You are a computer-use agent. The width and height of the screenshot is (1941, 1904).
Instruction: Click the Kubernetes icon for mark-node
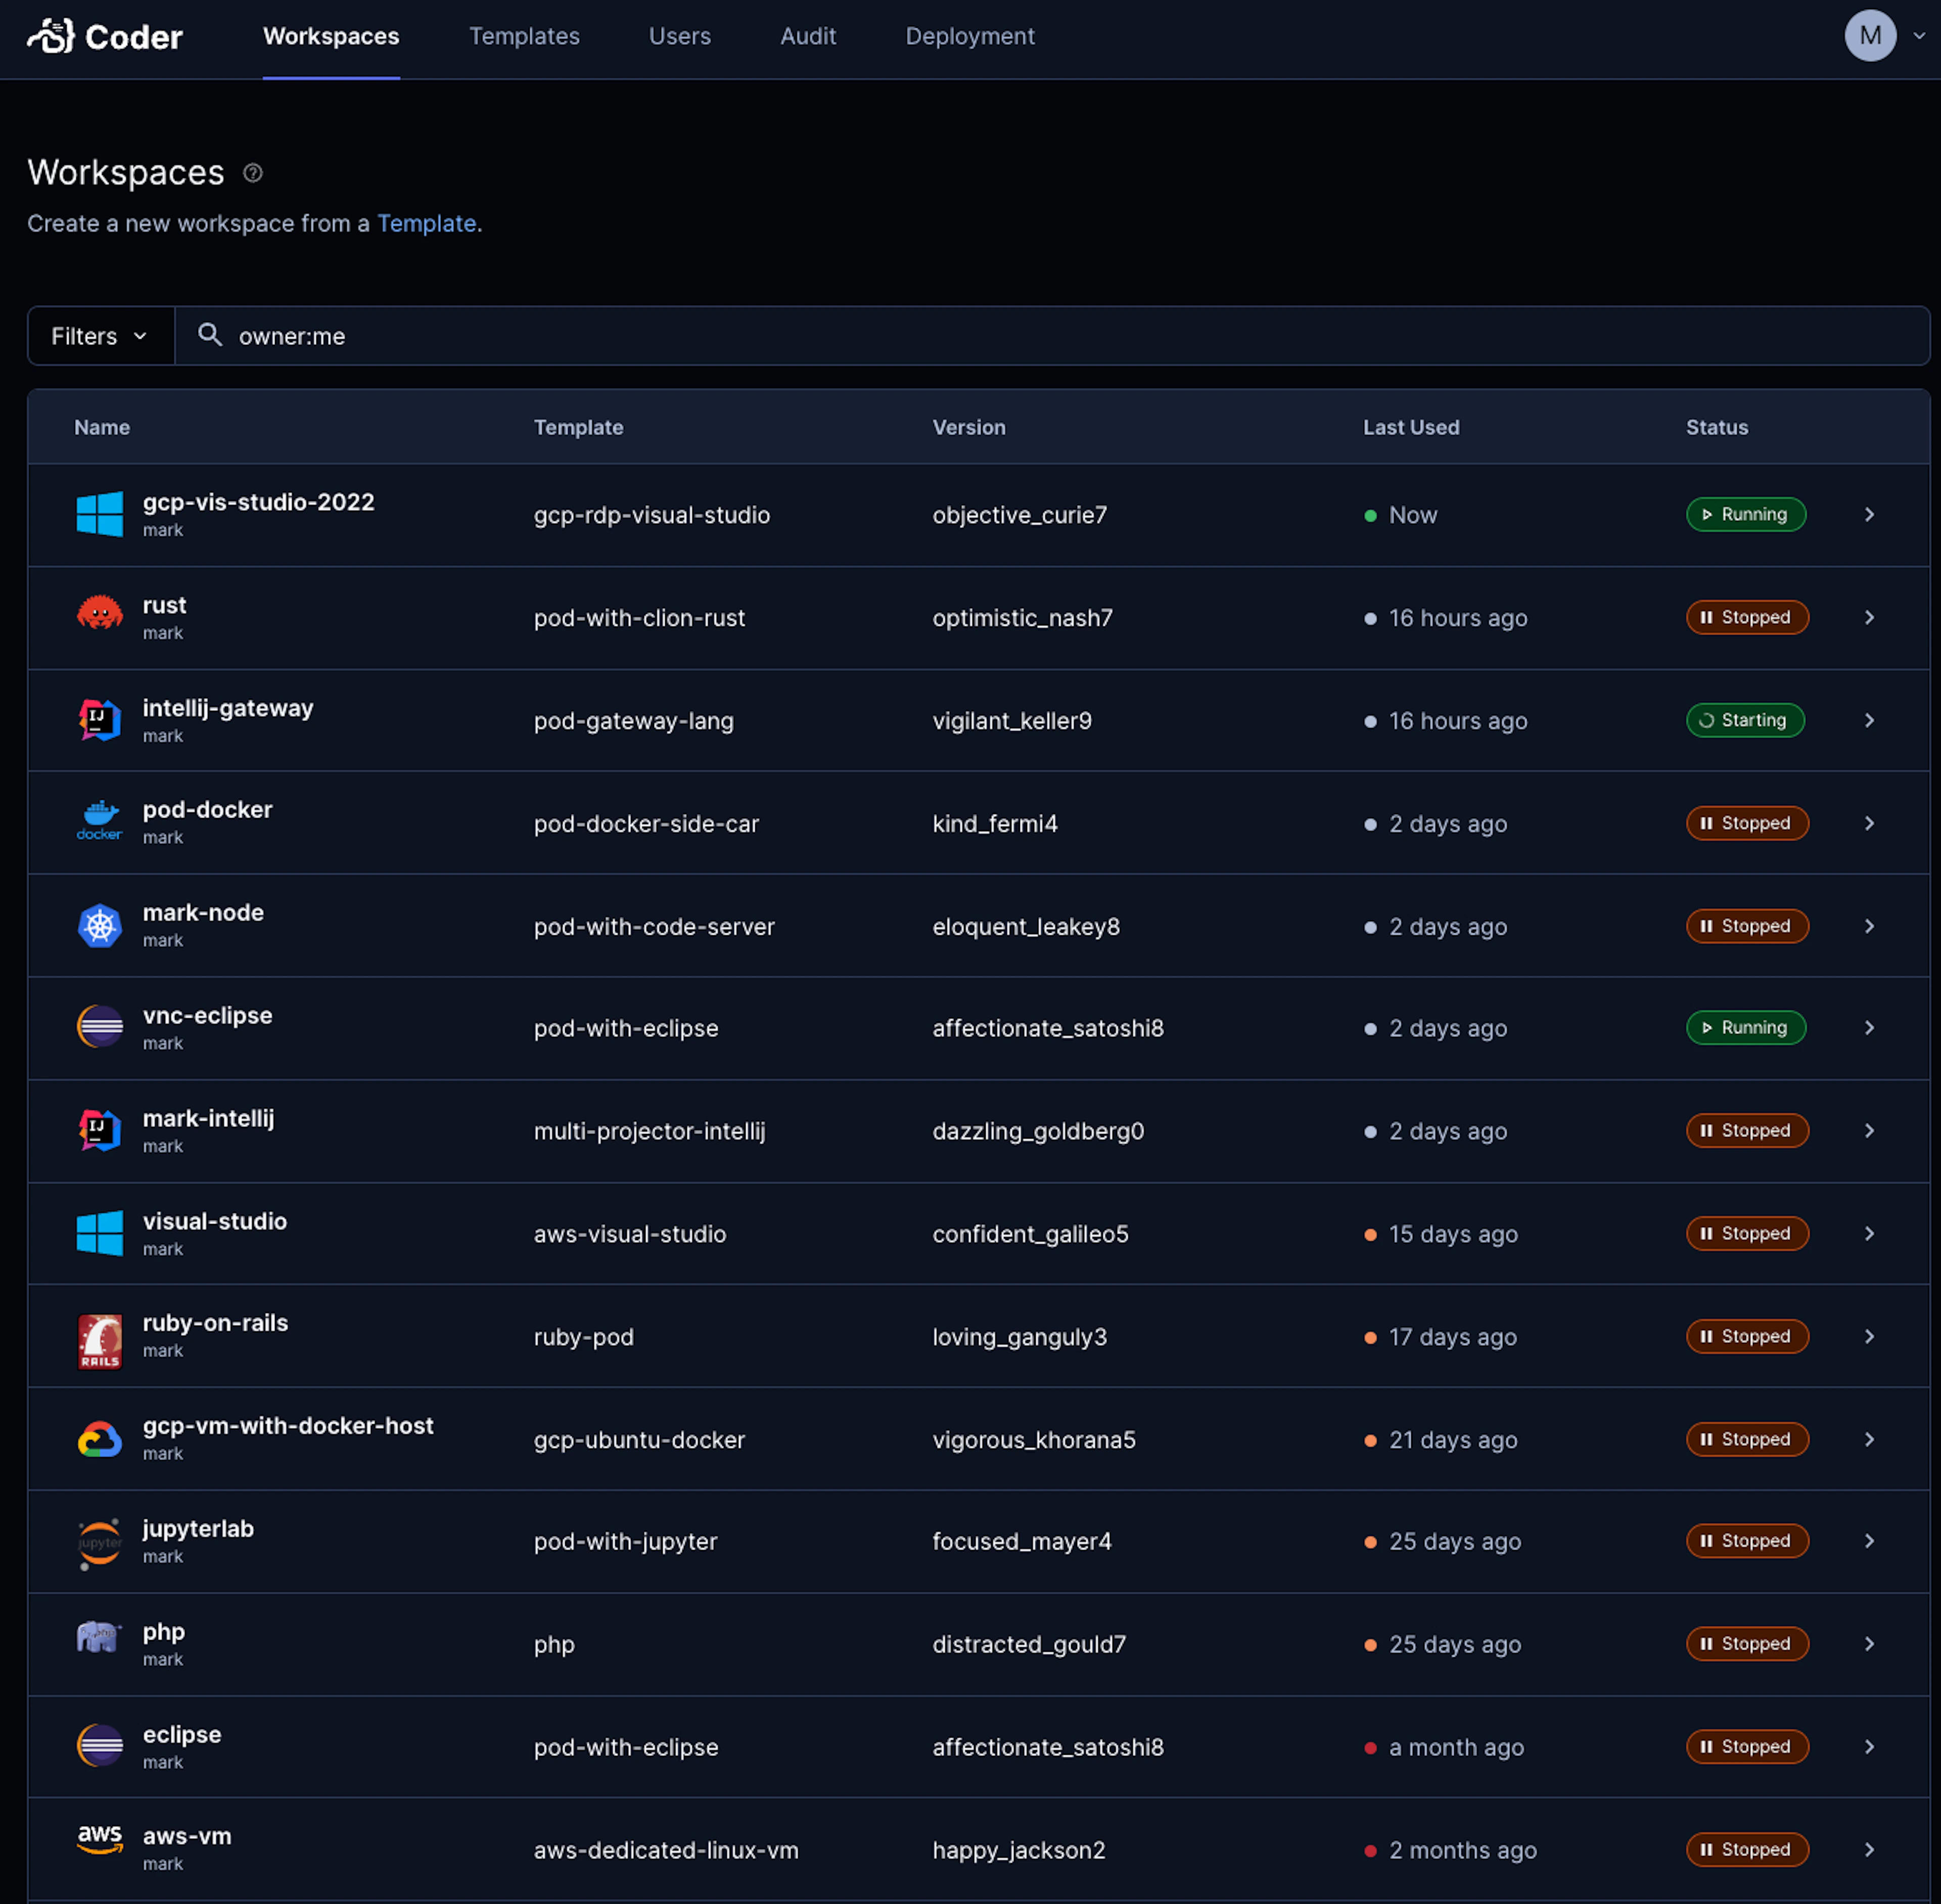pos(100,926)
